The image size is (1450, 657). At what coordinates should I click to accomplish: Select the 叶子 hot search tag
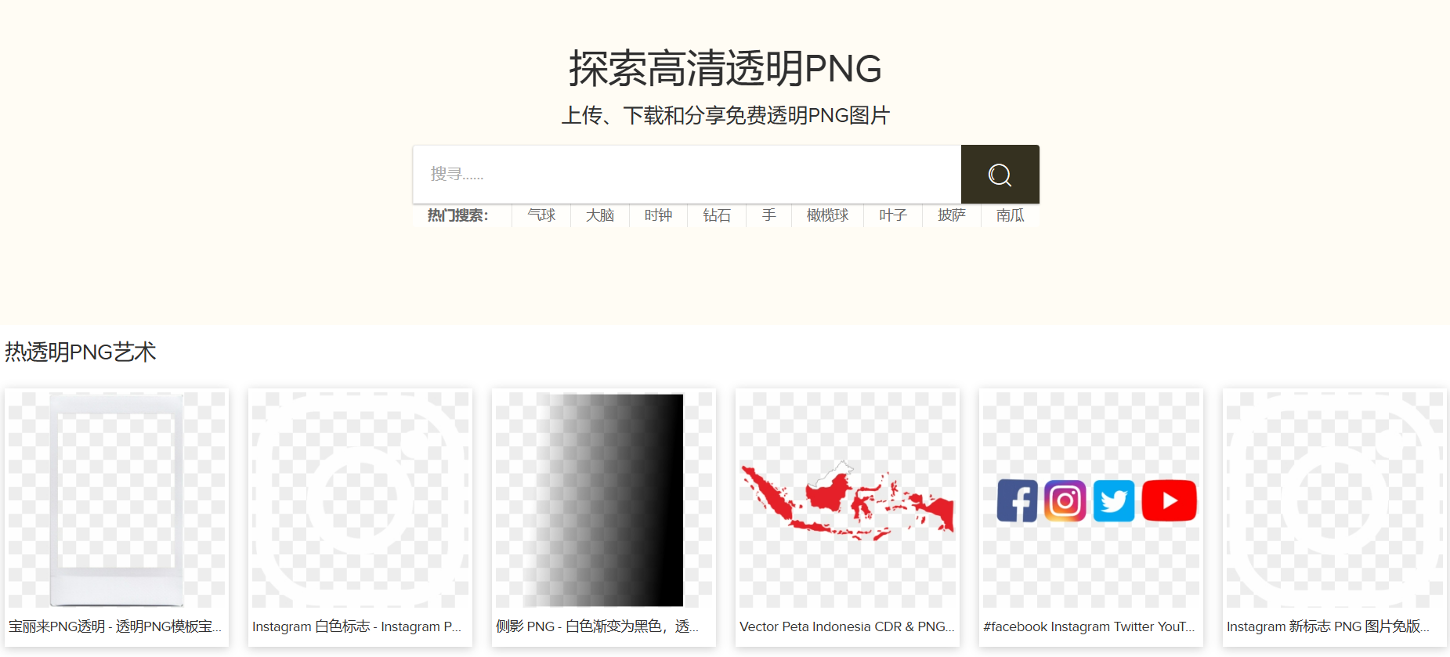(x=893, y=215)
